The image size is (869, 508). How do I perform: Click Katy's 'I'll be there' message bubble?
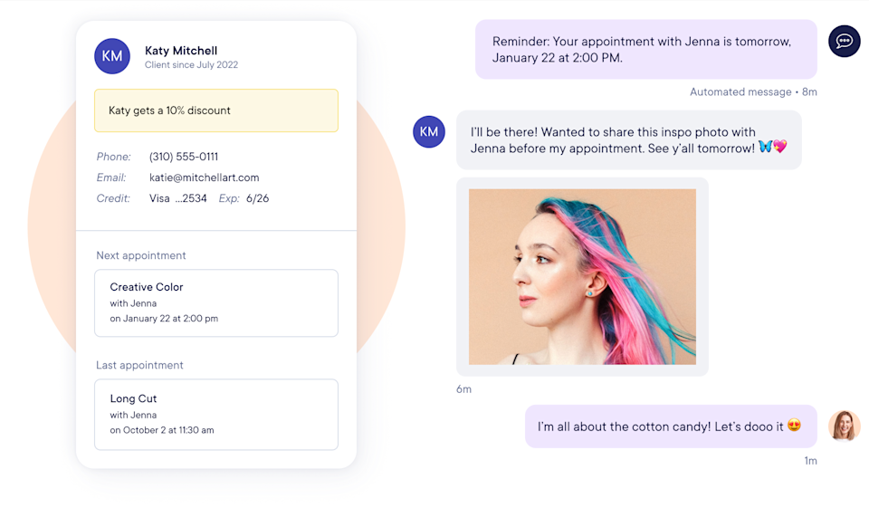[628, 139]
